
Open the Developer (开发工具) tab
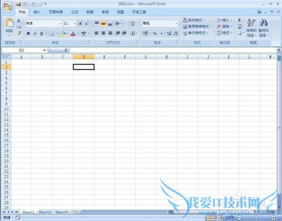(x=139, y=12)
